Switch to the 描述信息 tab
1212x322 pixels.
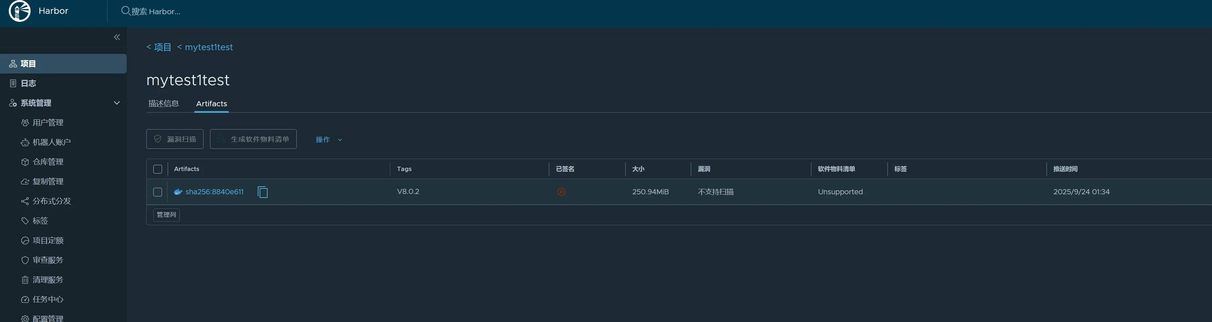(x=163, y=103)
